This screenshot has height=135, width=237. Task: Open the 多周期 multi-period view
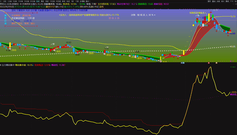tap(82, 1)
